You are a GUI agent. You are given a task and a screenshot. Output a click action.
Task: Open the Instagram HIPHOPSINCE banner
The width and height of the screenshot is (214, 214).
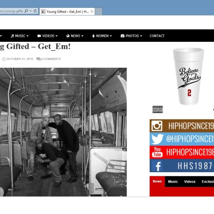(182, 126)
